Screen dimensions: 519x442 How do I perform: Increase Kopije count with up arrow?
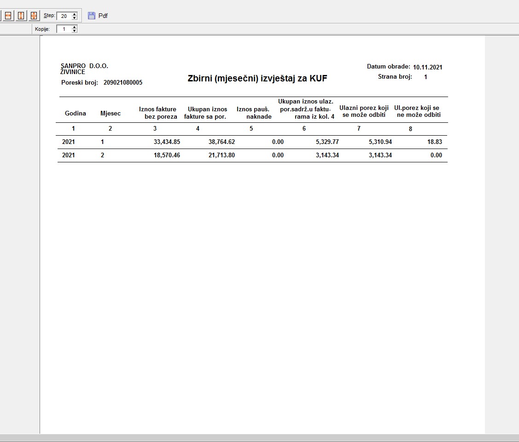coord(75,27)
